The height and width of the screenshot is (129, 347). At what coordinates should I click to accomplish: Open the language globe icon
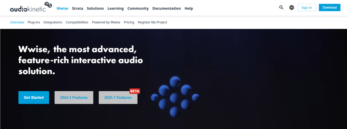pyautogui.click(x=292, y=7)
